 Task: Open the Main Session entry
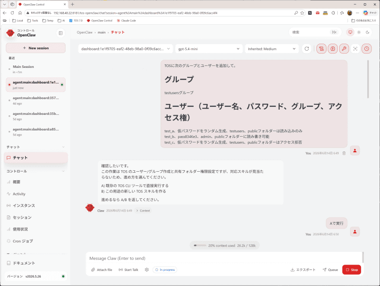36,69
